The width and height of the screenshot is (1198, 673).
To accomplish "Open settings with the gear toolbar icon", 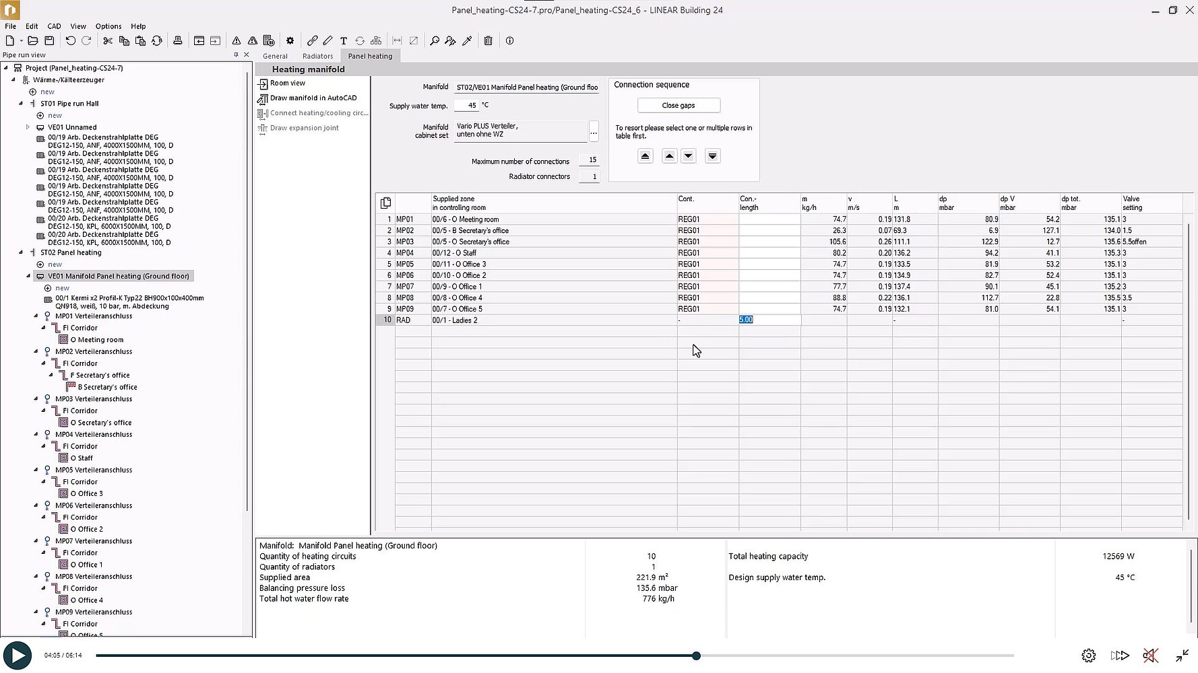I will (x=290, y=40).
